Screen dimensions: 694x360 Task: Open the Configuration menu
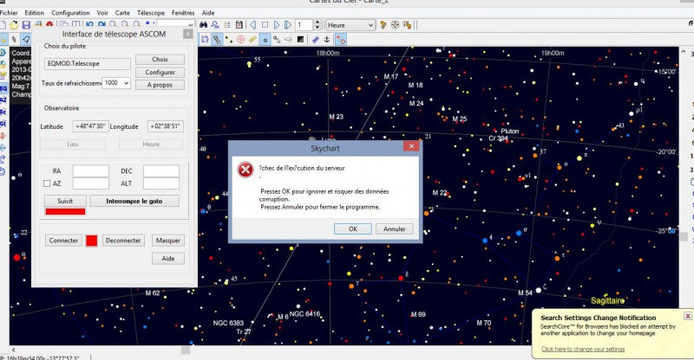[x=70, y=13]
